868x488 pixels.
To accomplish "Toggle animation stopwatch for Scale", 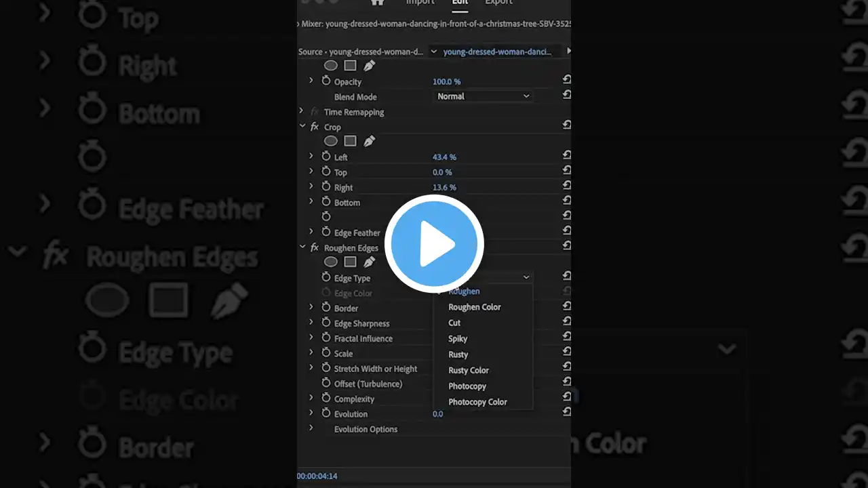I will coord(326,352).
